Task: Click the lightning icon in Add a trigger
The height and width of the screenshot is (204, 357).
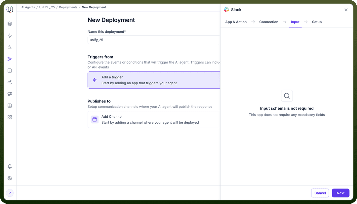Action: coord(95,80)
